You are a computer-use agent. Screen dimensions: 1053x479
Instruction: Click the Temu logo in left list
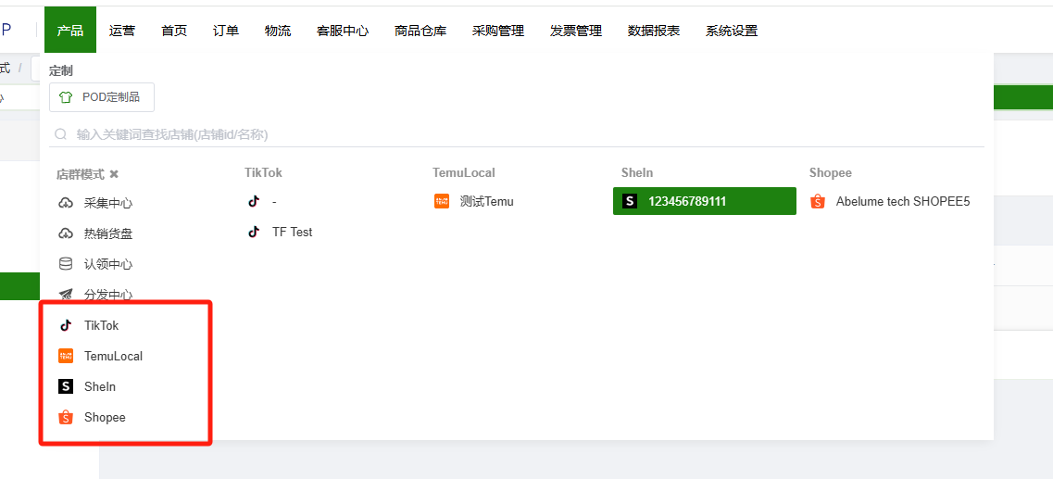coord(66,356)
